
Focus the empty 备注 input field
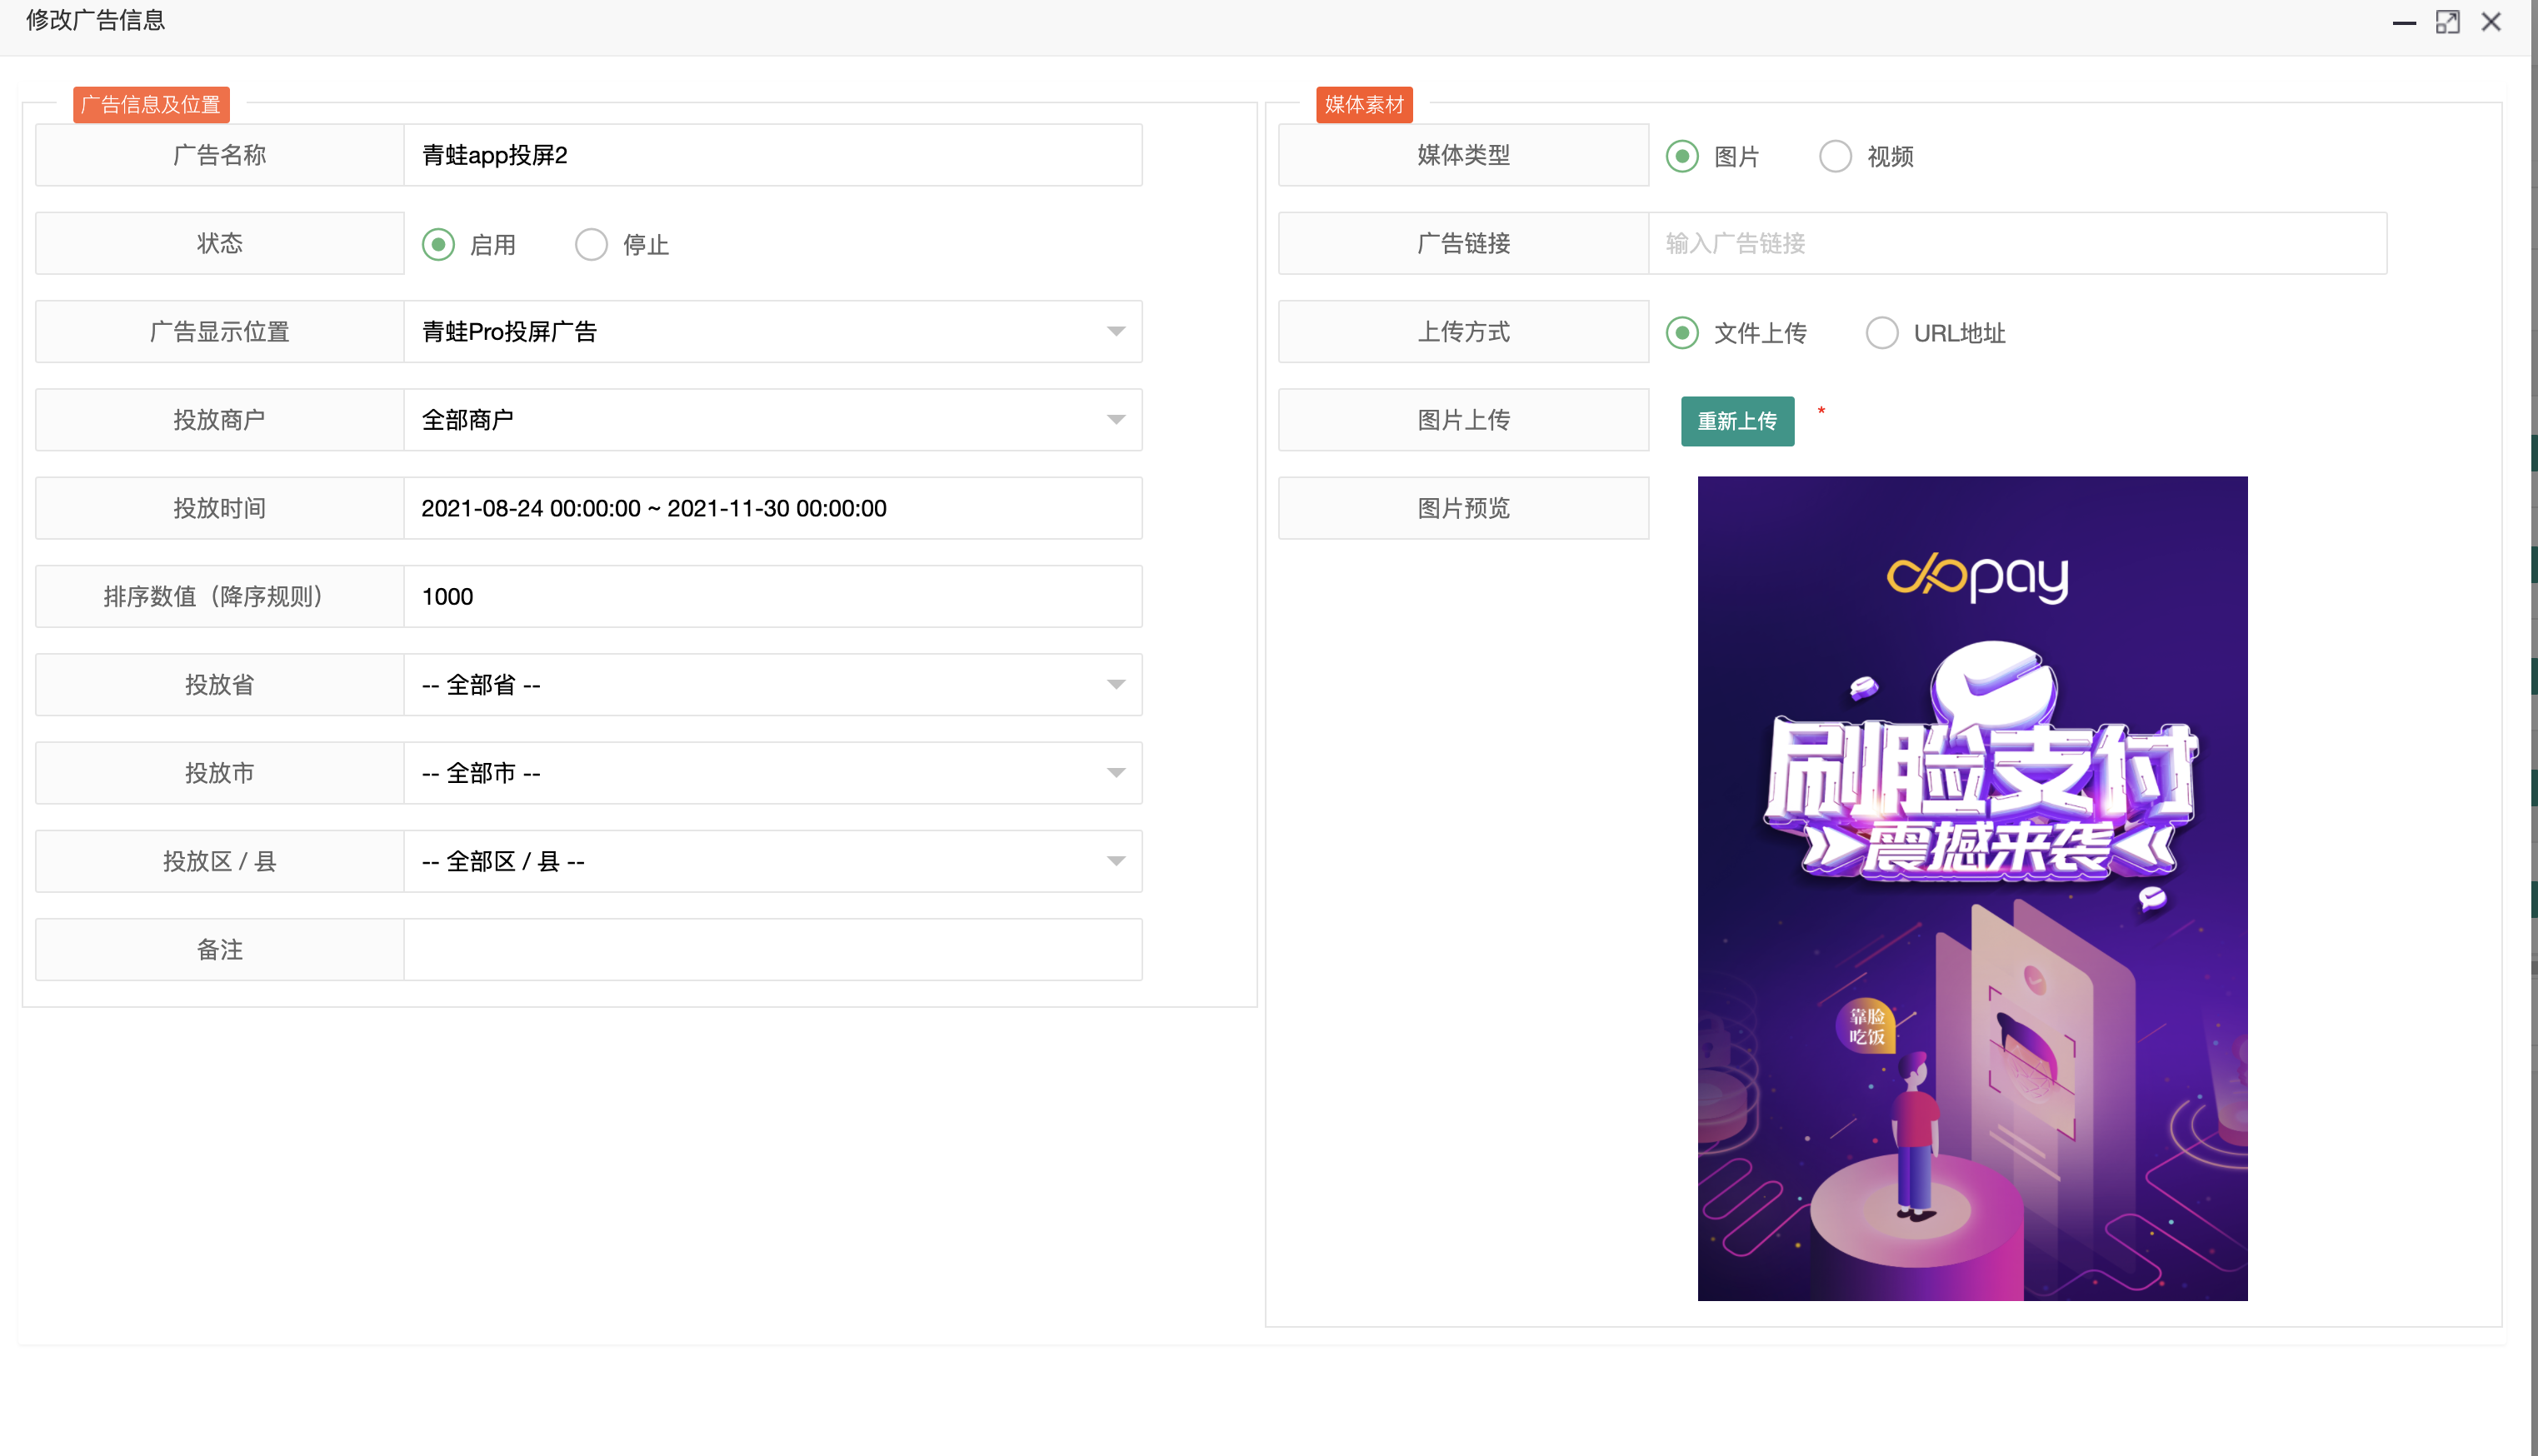pyautogui.click(x=773, y=949)
